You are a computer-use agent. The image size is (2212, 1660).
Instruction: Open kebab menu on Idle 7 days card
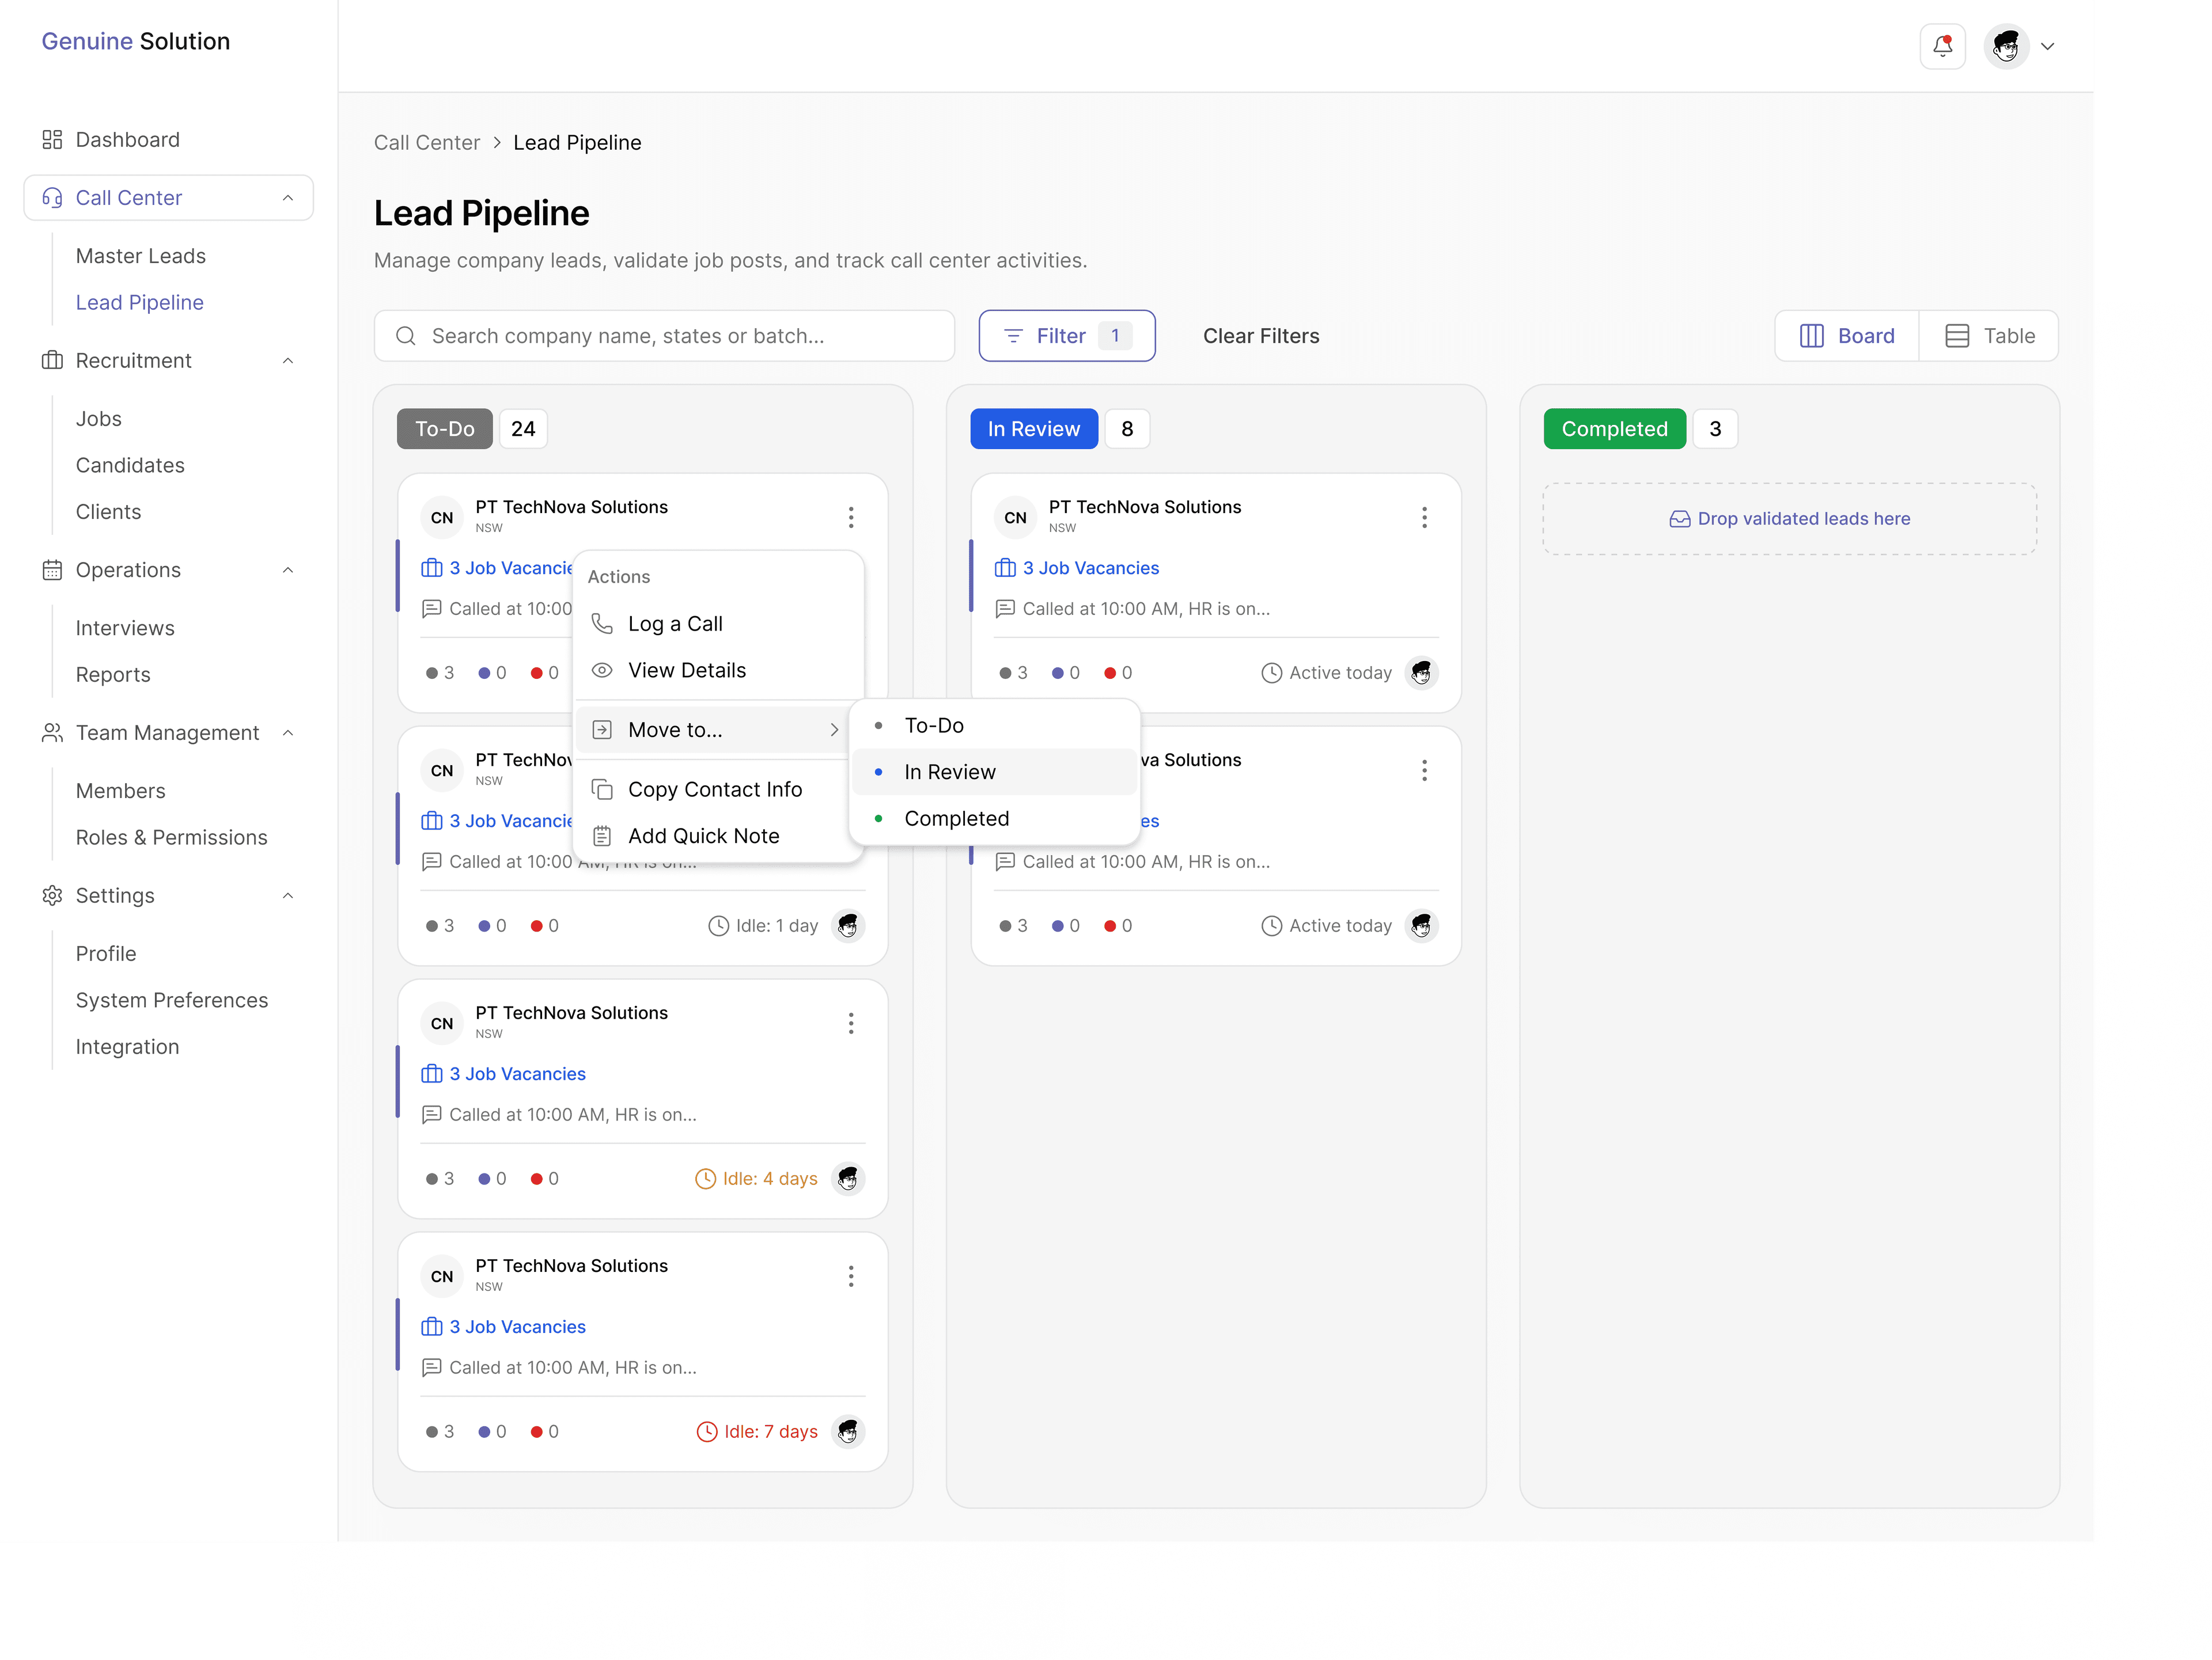851,1277
